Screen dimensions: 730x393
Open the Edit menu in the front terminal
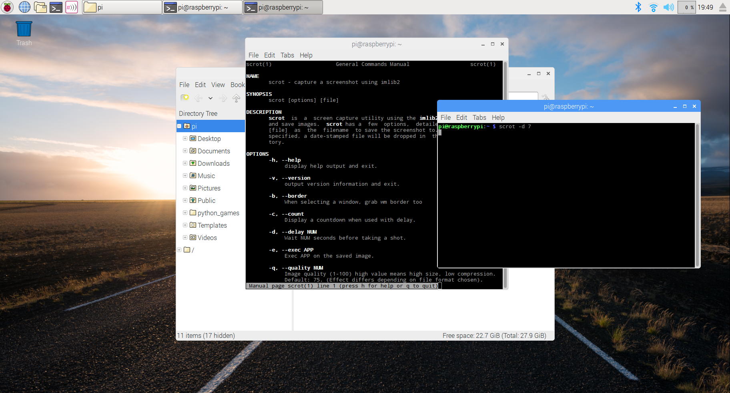(461, 117)
